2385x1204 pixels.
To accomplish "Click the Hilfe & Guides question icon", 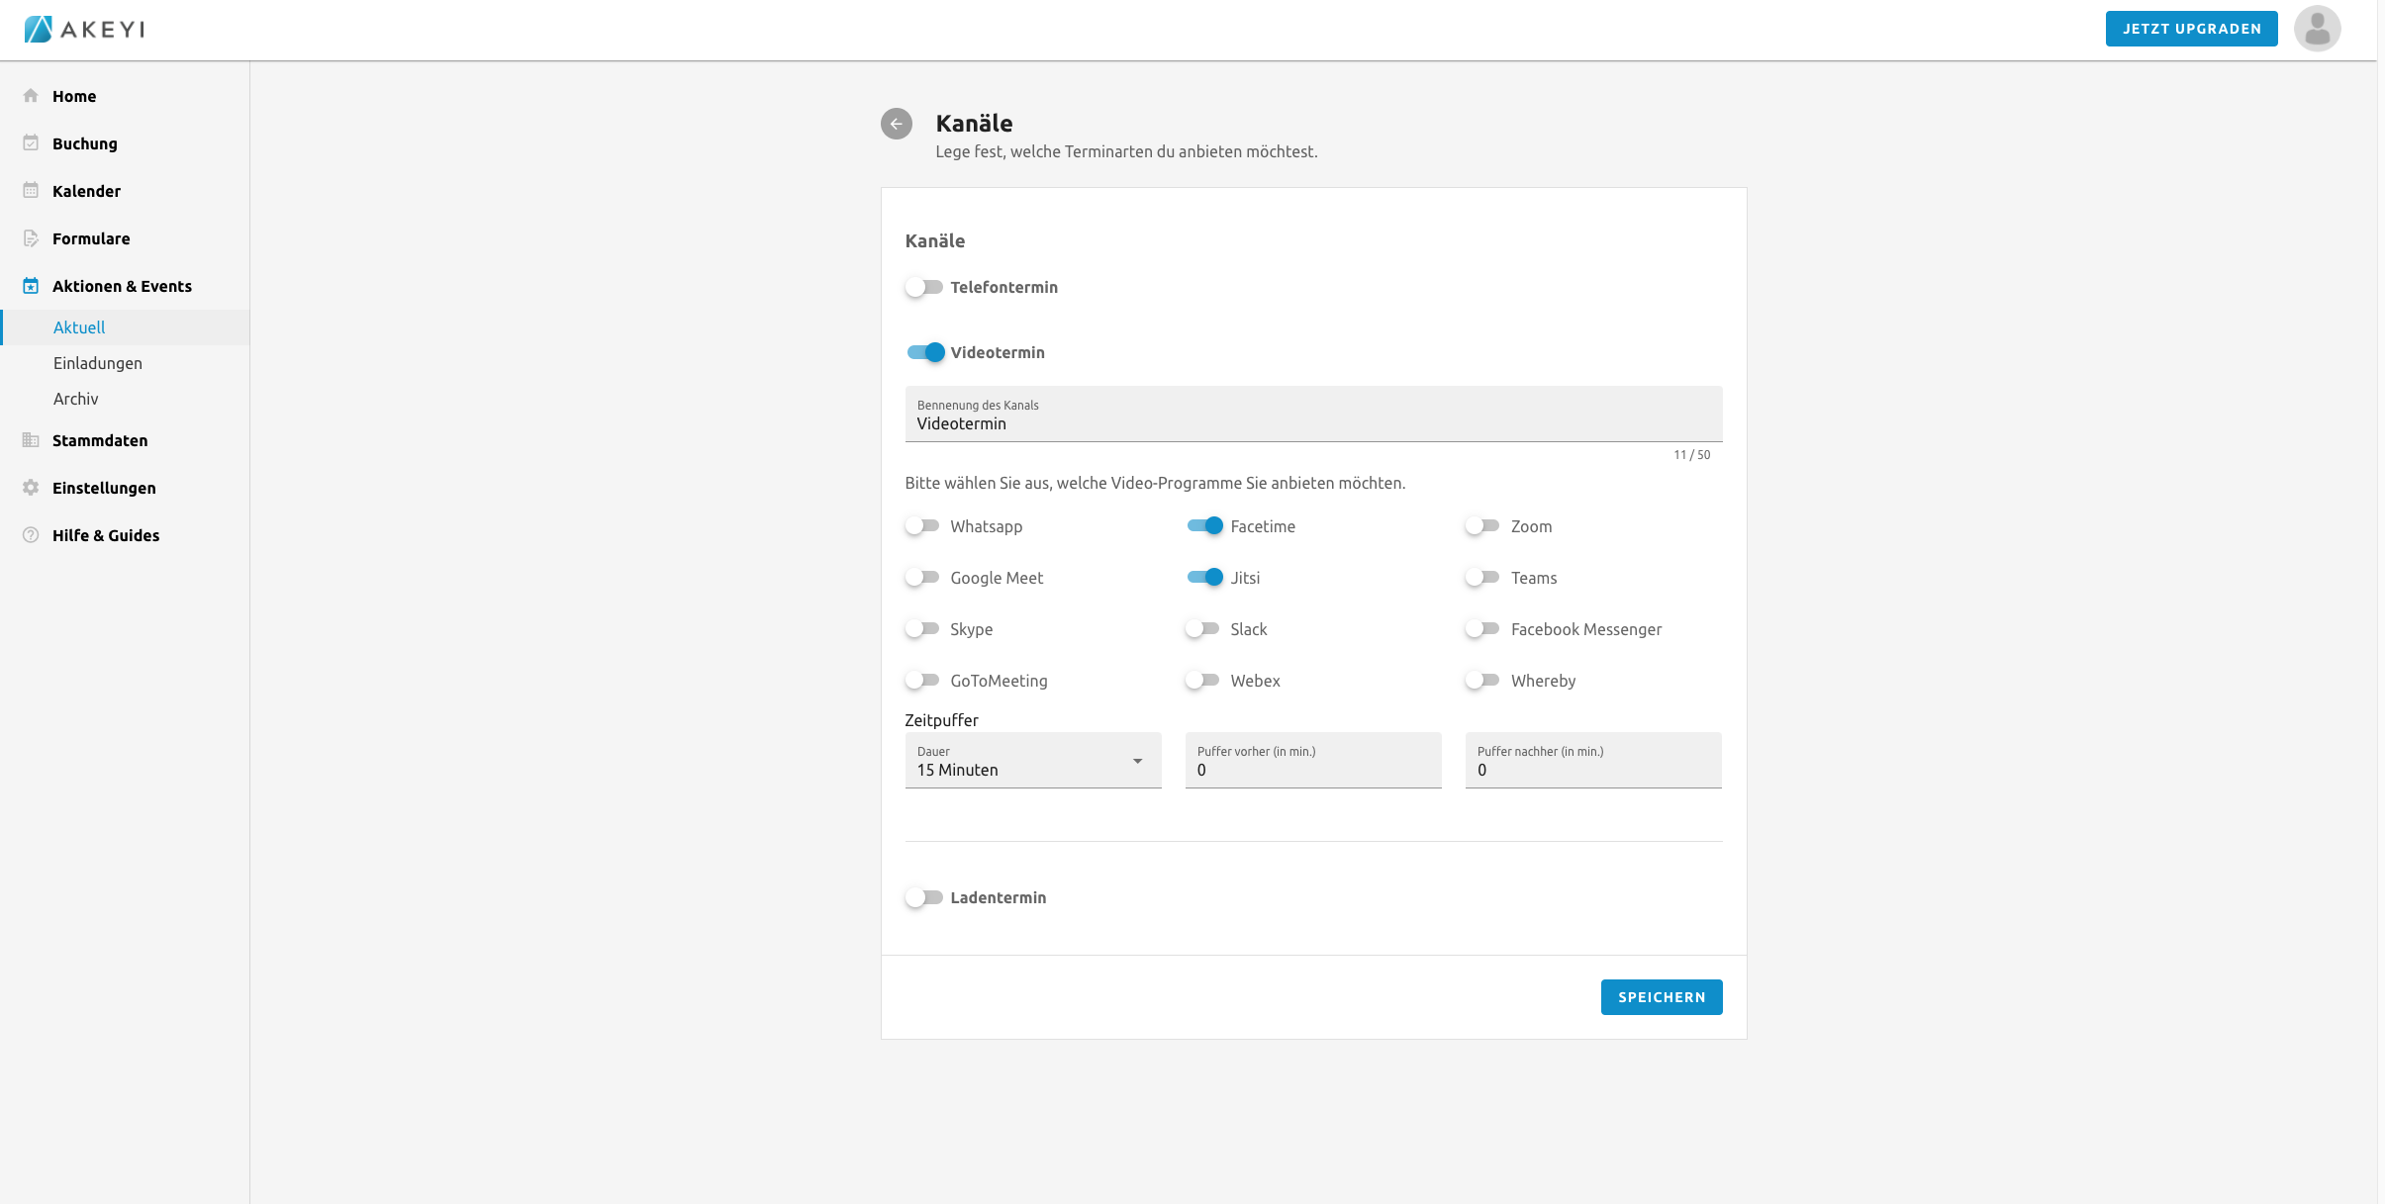I will pyautogui.click(x=31, y=535).
